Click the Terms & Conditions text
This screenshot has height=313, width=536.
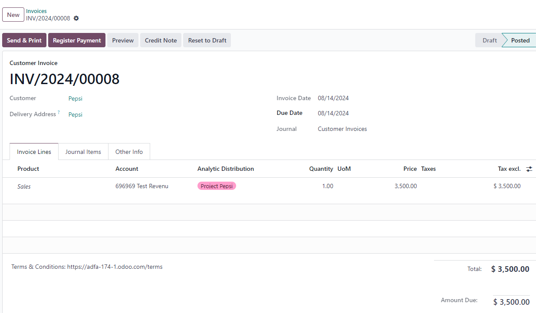point(87,267)
